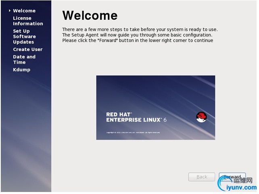This screenshot has width=259, height=194.
Task: Open License Information step
Action: click(28, 21)
